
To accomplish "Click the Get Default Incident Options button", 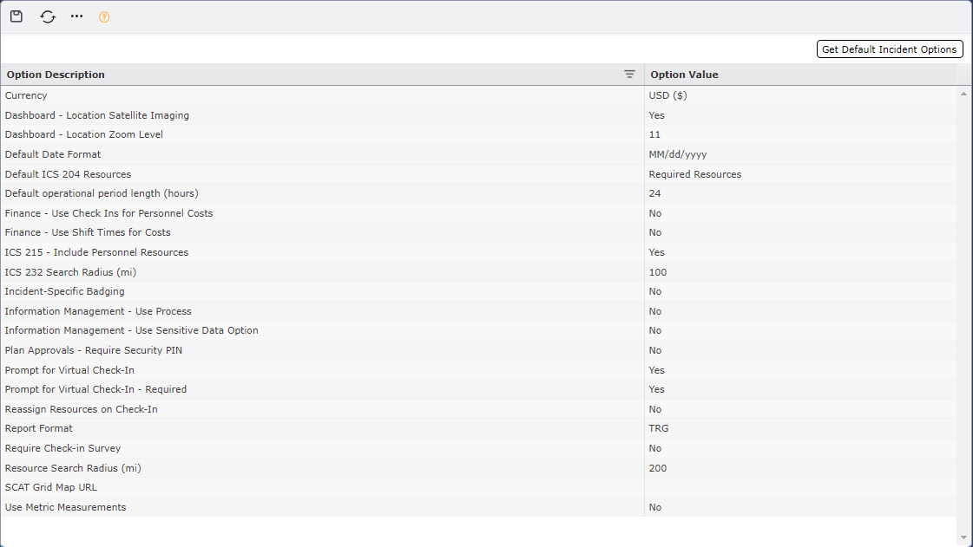I will pyautogui.click(x=889, y=49).
